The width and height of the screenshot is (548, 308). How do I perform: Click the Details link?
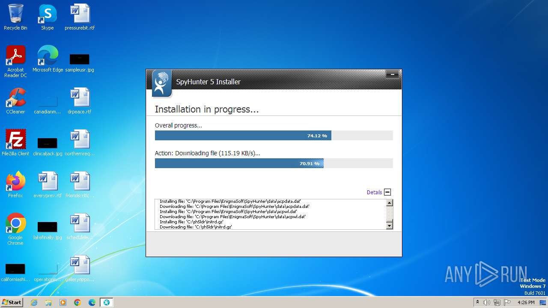(x=374, y=192)
